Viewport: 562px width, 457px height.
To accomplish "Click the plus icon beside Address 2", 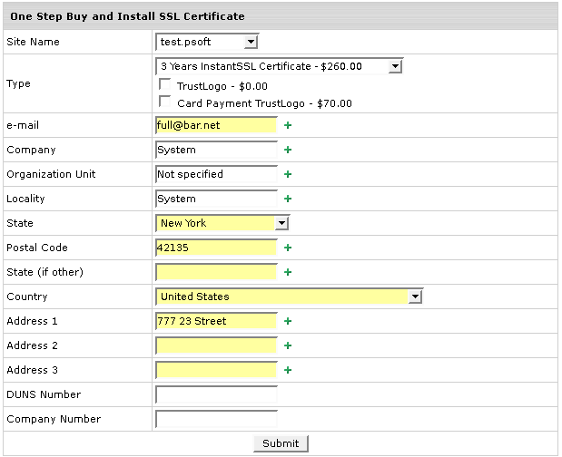I will coord(288,345).
